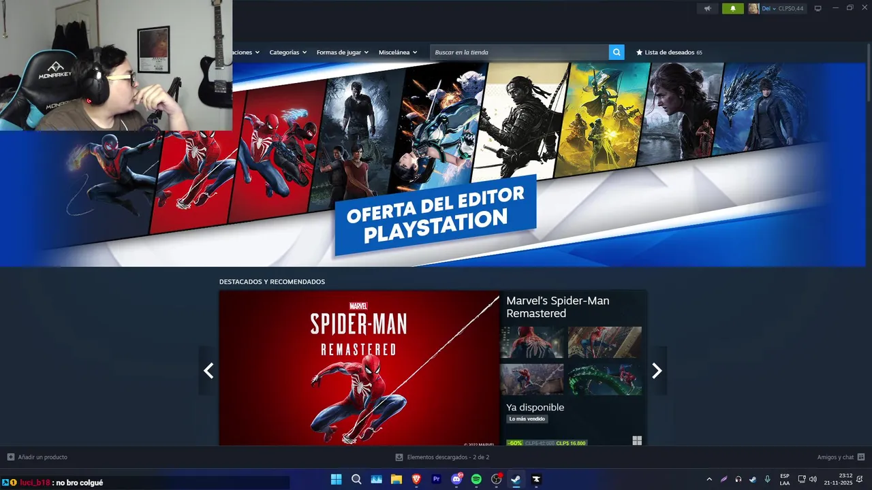Click the microphone tray icon
Viewport: 872px width, 490px height.
coord(768,479)
